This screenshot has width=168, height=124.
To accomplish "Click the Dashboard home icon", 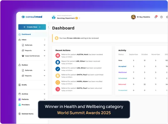I will coord(19,34).
